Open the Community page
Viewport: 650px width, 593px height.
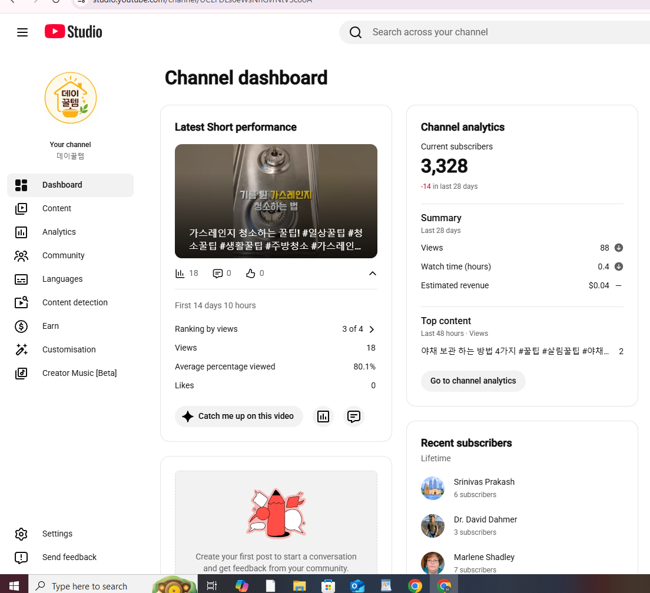(71, 255)
